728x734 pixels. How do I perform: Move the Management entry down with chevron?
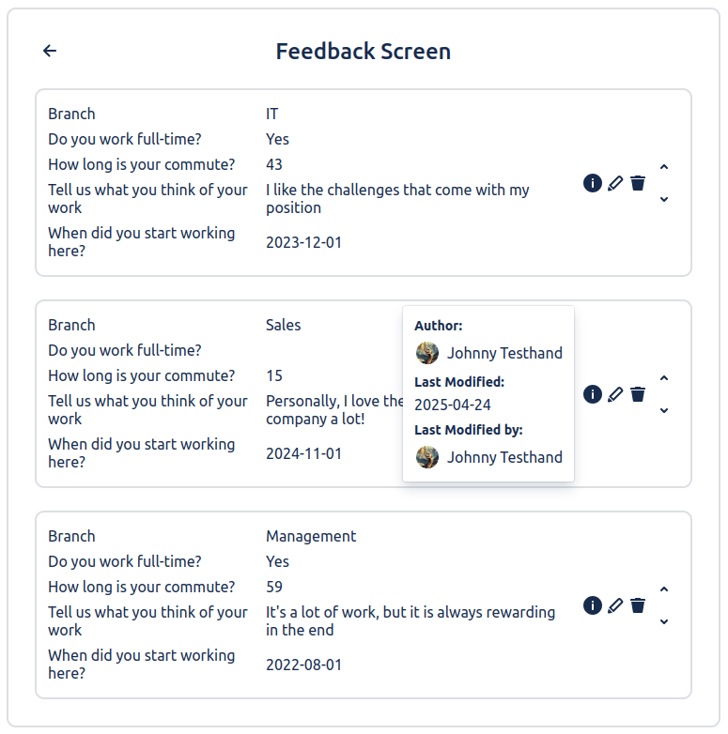point(664,621)
